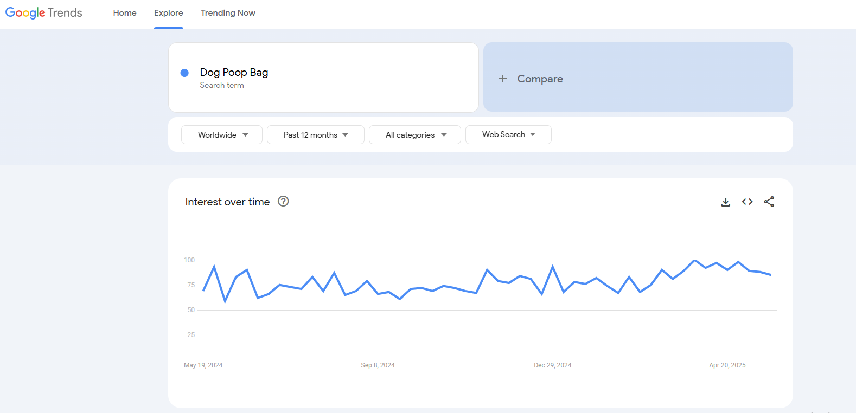Click the May 19, 2024 axis label

[203, 365]
